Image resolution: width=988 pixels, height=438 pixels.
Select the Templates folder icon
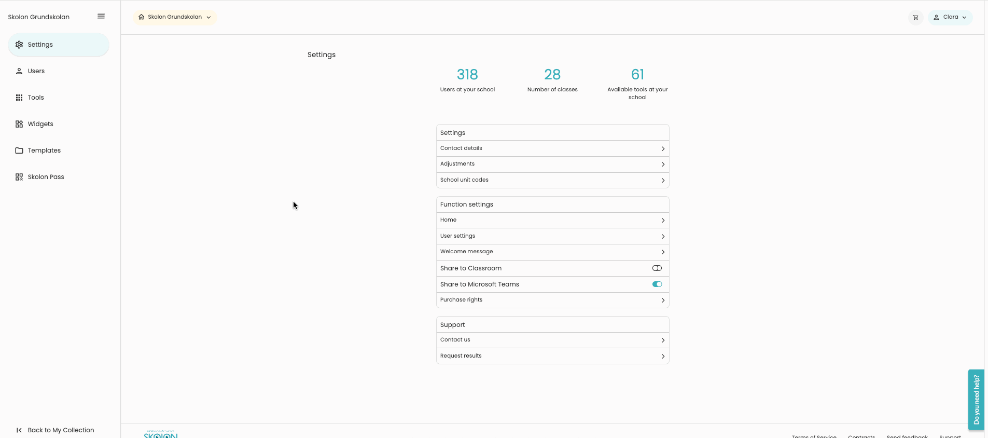19,150
